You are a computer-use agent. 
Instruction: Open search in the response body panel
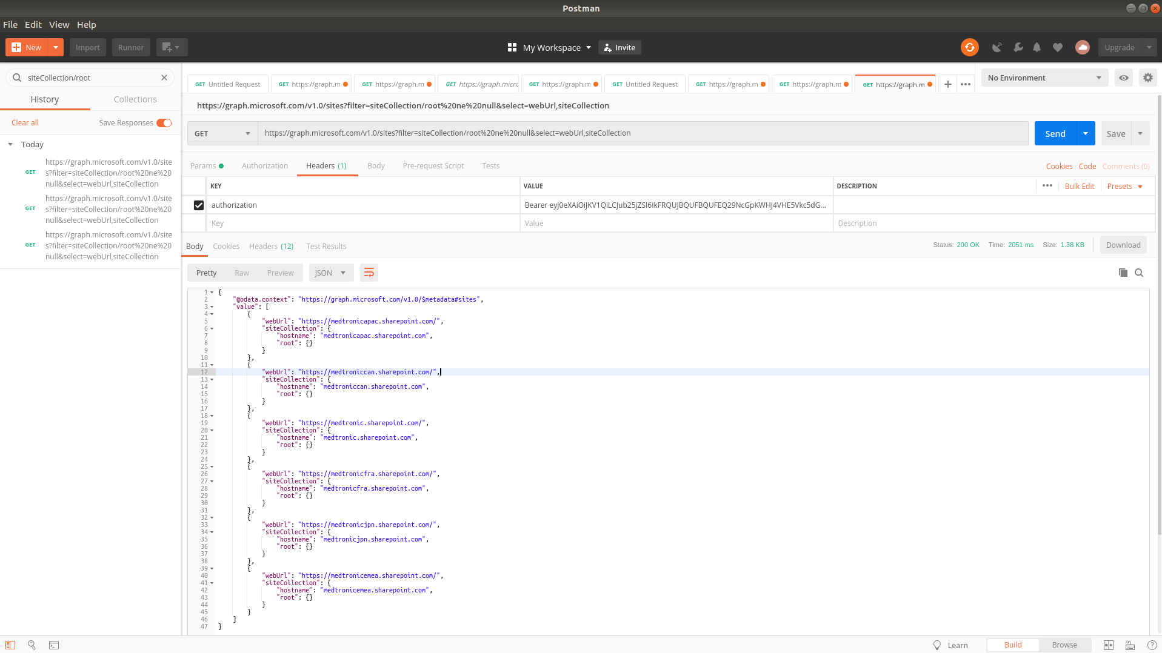[x=1139, y=273]
